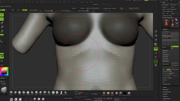This screenshot has width=180, height=101.
Task: Collapse the Geometry section
Action: 166,32
